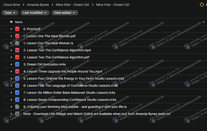
Task: Open the Date added filter dropdown
Action: [65, 13]
